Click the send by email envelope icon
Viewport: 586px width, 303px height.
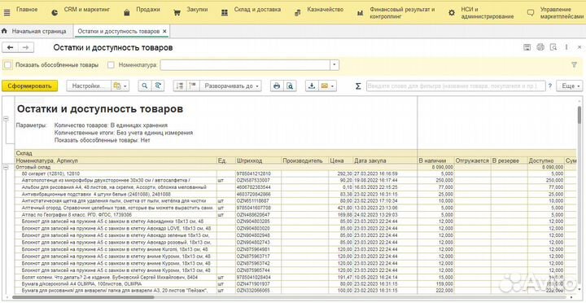click(324, 86)
